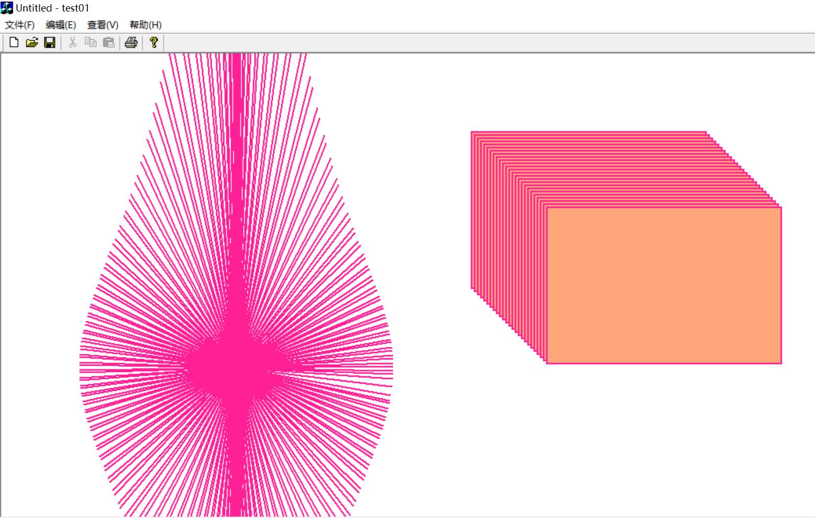Click the "Untitled - test01" title text
The height and width of the screenshot is (518, 815).
(x=52, y=8)
